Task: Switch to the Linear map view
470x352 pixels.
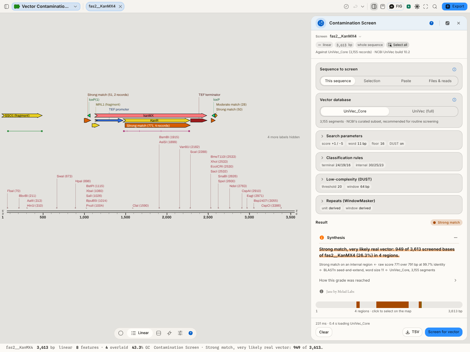Action: (x=140, y=333)
